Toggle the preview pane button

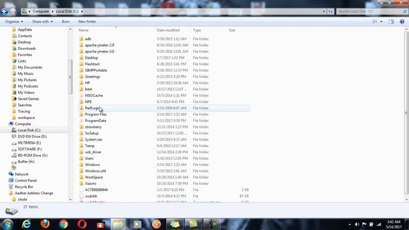pyautogui.click(x=391, y=22)
